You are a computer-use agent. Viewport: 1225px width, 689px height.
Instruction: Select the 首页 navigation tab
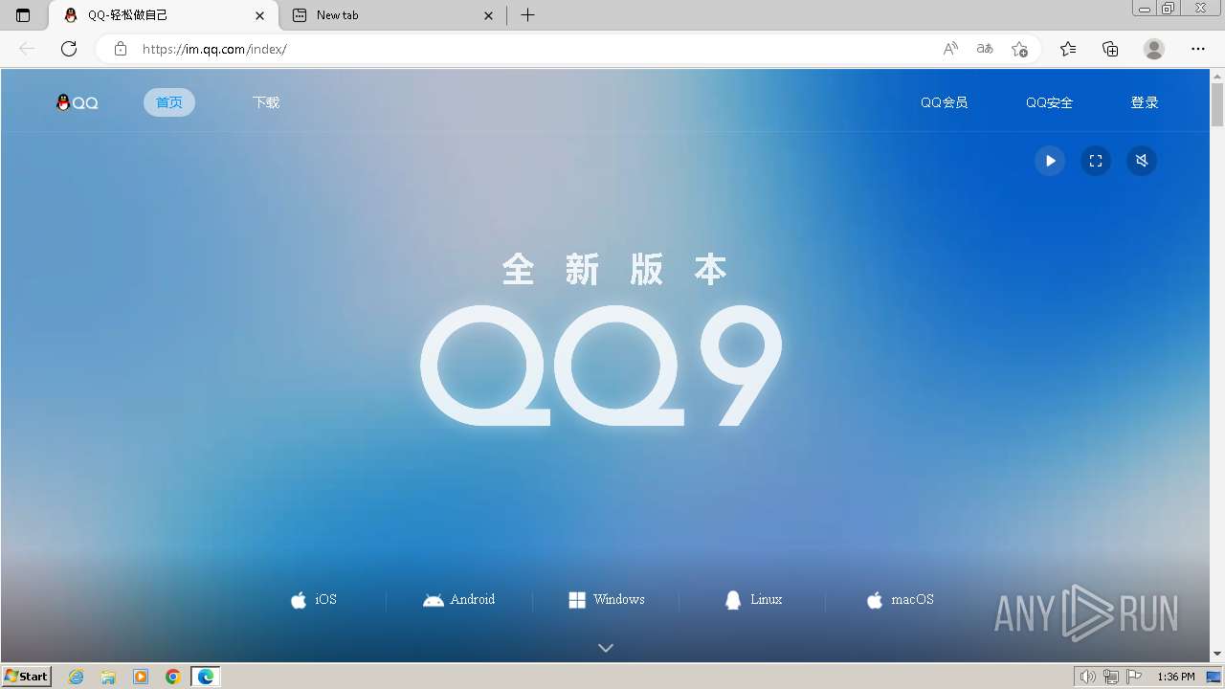pyautogui.click(x=169, y=102)
